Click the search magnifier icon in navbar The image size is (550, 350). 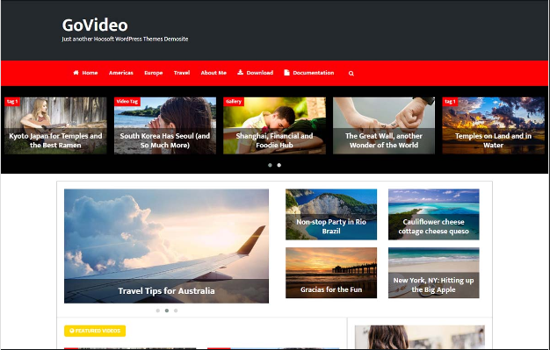click(x=351, y=73)
